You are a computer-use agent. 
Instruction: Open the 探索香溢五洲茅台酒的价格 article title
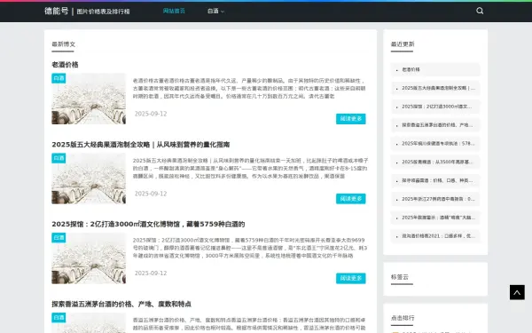pyautogui.click(x=121, y=304)
